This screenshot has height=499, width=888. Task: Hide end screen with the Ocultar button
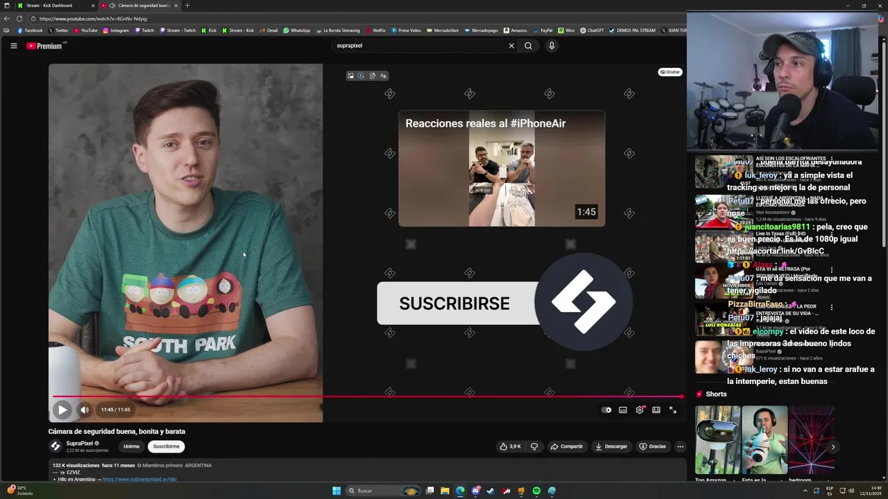pos(670,72)
